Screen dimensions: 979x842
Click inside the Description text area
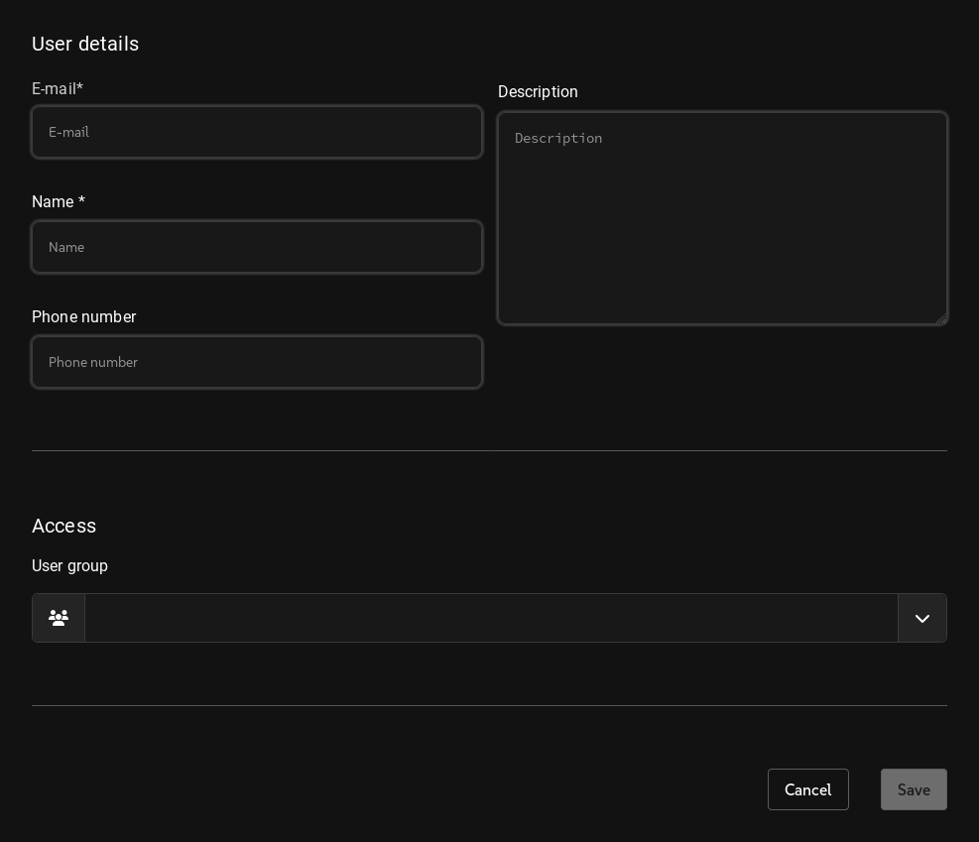pos(722,218)
